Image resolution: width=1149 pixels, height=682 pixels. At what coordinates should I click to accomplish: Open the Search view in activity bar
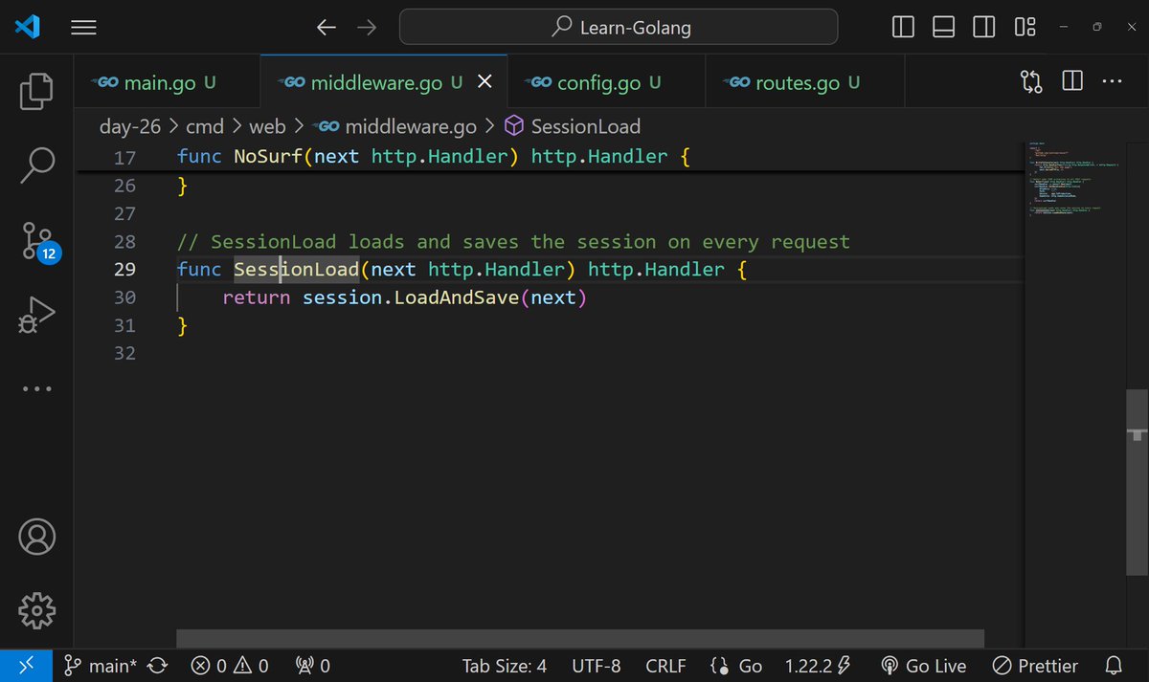tap(36, 165)
